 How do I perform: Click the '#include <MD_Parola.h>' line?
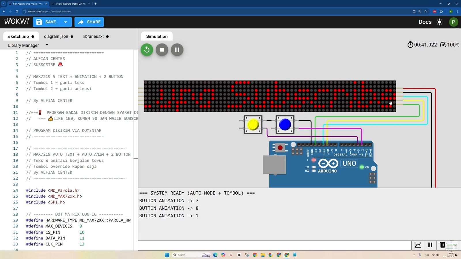[x=53, y=190]
